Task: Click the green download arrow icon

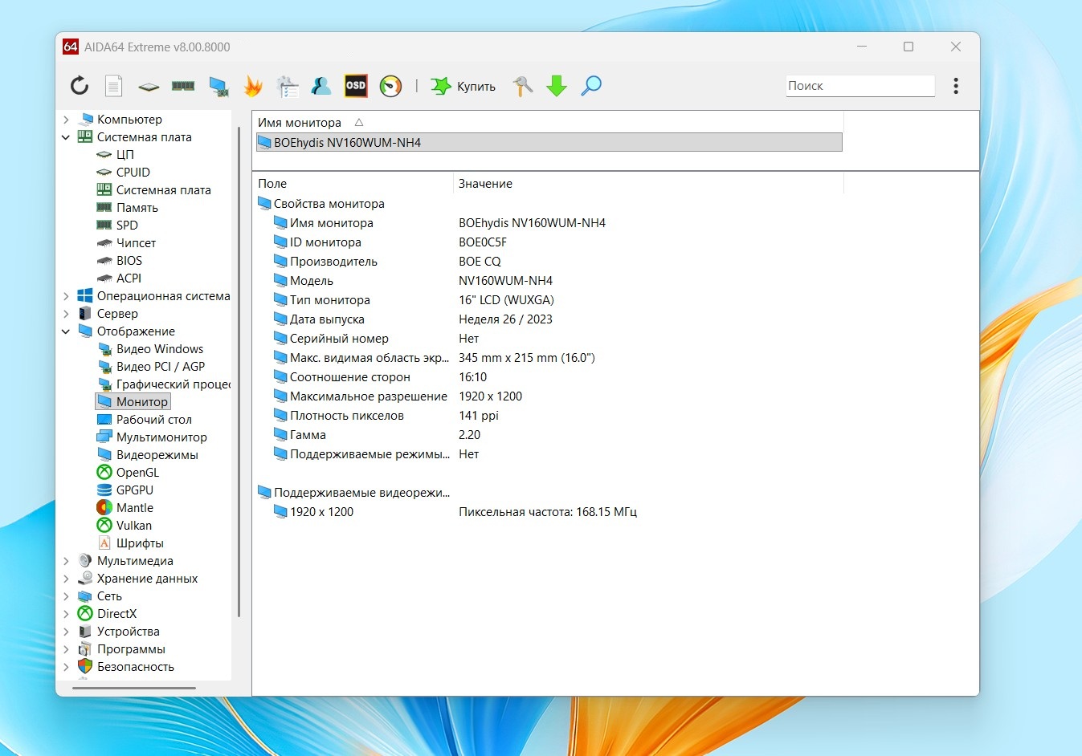Action: coord(557,86)
